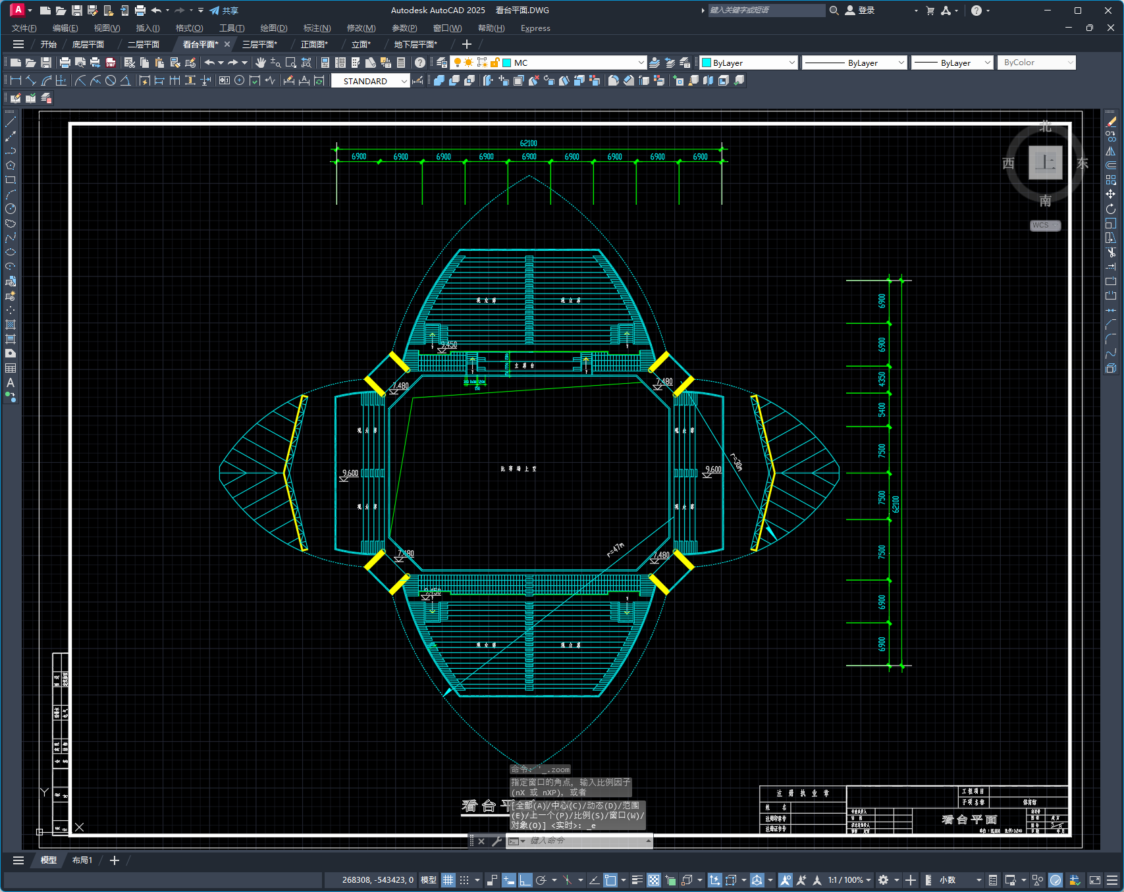Click the cyan color swatch in the layer control
This screenshot has width=1124, height=892.
(507, 63)
